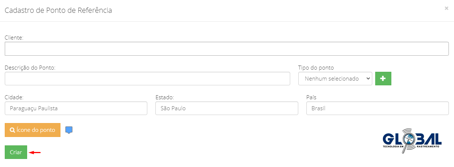The width and height of the screenshot is (454, 167).
Task: Click the magnifier icon on Ícone do ponto
Action: point(12,130)
